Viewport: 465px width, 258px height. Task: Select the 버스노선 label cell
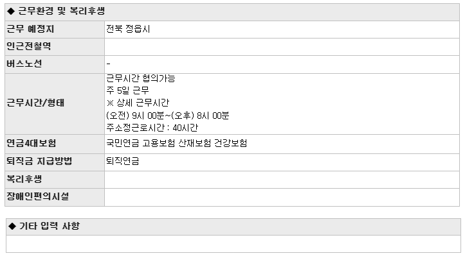pyautogui.click(x=55, y=64)
